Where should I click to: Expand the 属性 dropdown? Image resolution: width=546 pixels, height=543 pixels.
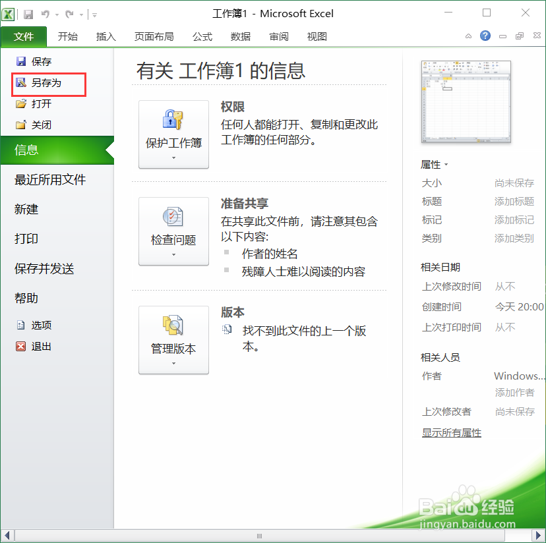(x=434, y=164)
